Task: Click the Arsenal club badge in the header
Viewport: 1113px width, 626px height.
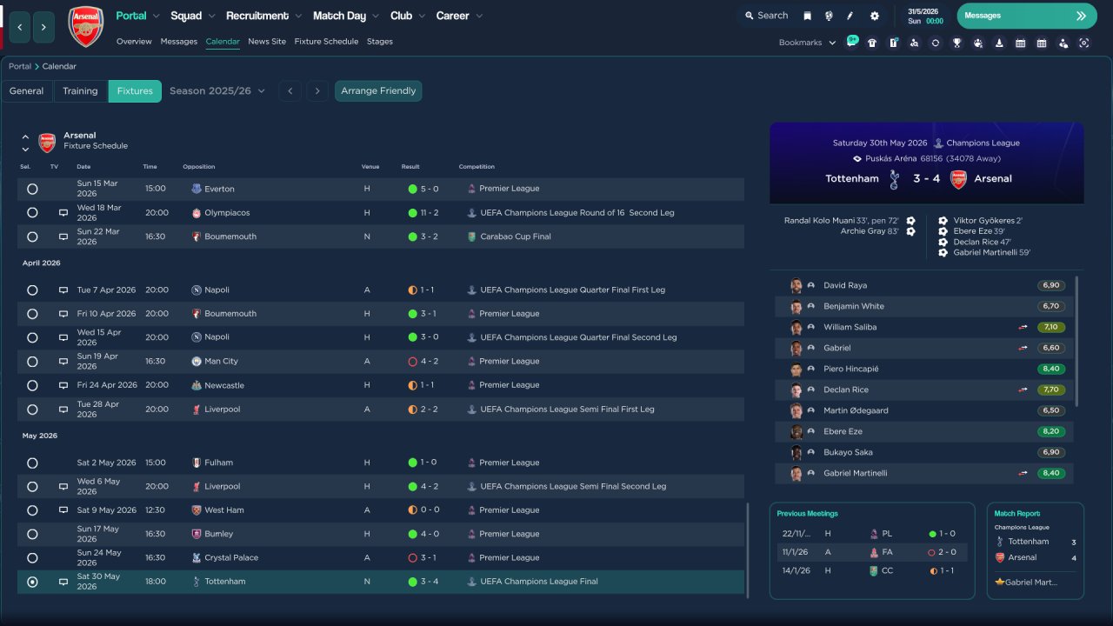Action: click(x=86, y=27)
